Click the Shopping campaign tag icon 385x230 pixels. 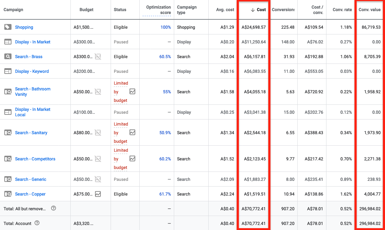pyautogui.click(x=8, y=27)
